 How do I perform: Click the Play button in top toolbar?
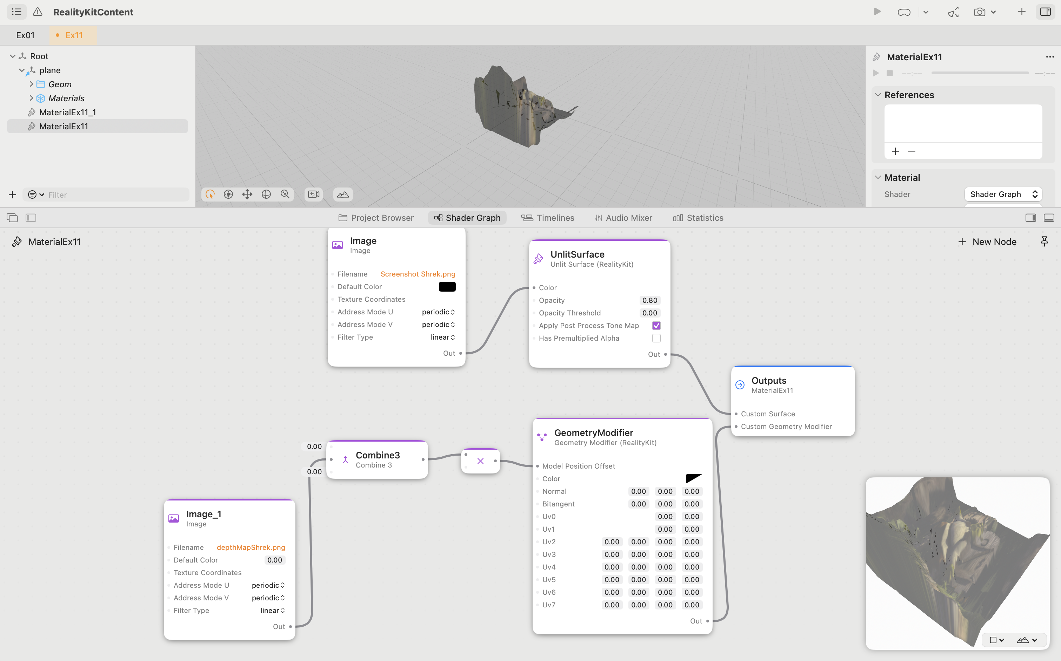coord(877,12)
